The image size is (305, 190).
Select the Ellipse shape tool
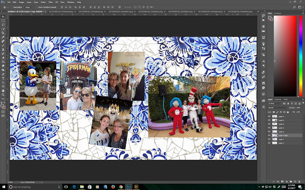click(3, 86)
